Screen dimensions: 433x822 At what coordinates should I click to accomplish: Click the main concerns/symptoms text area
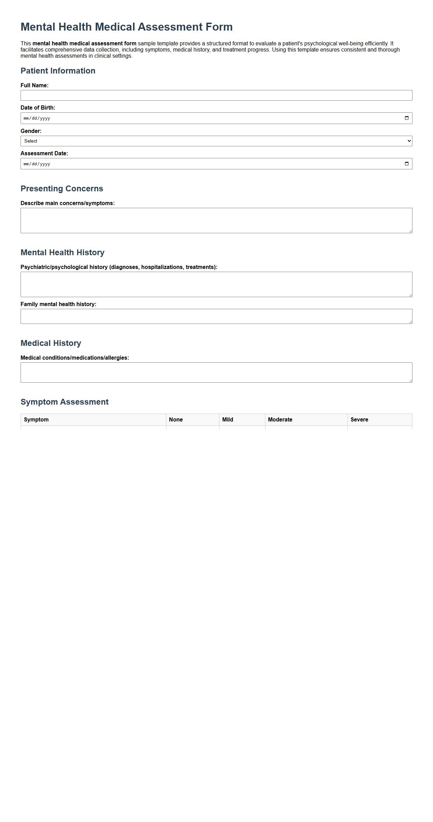(216, 220)
